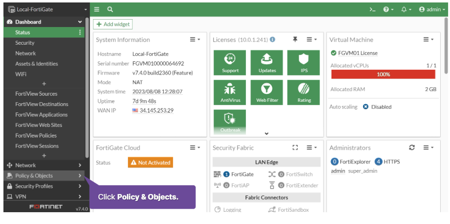Click Logging fabric connector
450x224 pixels.
pos(228,210)
